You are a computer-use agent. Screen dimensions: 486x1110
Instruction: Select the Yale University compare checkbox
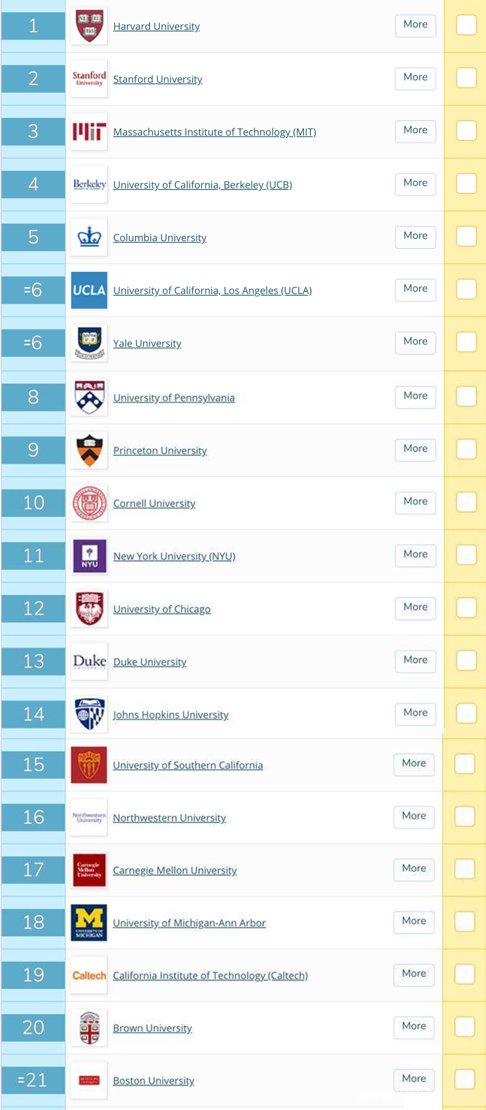(466, 342)
